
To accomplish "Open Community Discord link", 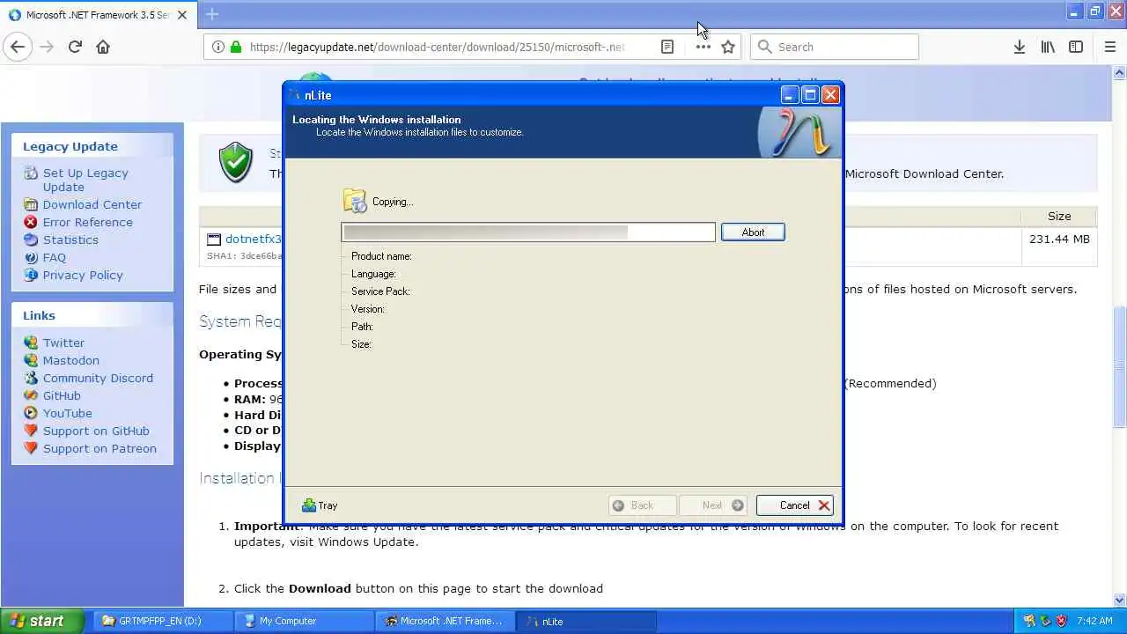I will pos(98,378).
